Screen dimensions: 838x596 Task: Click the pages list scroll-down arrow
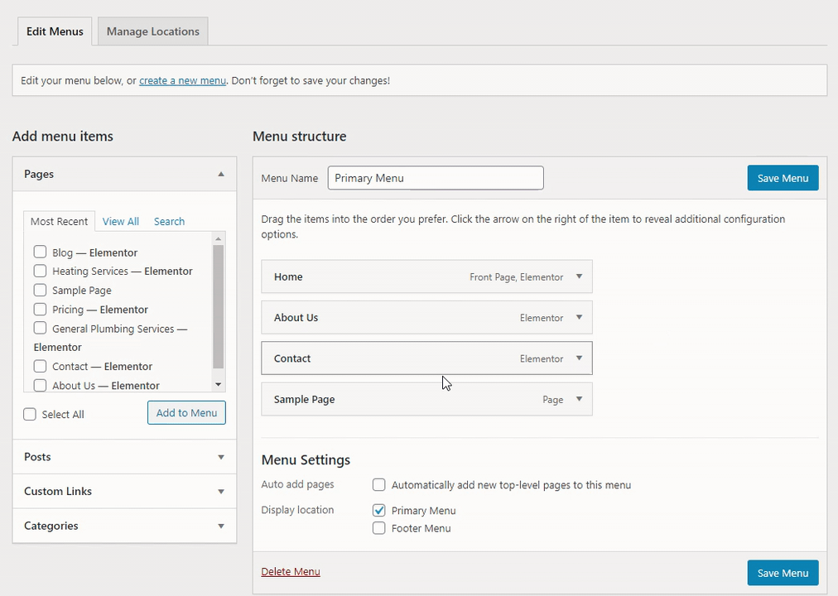[x=218, y=385]
